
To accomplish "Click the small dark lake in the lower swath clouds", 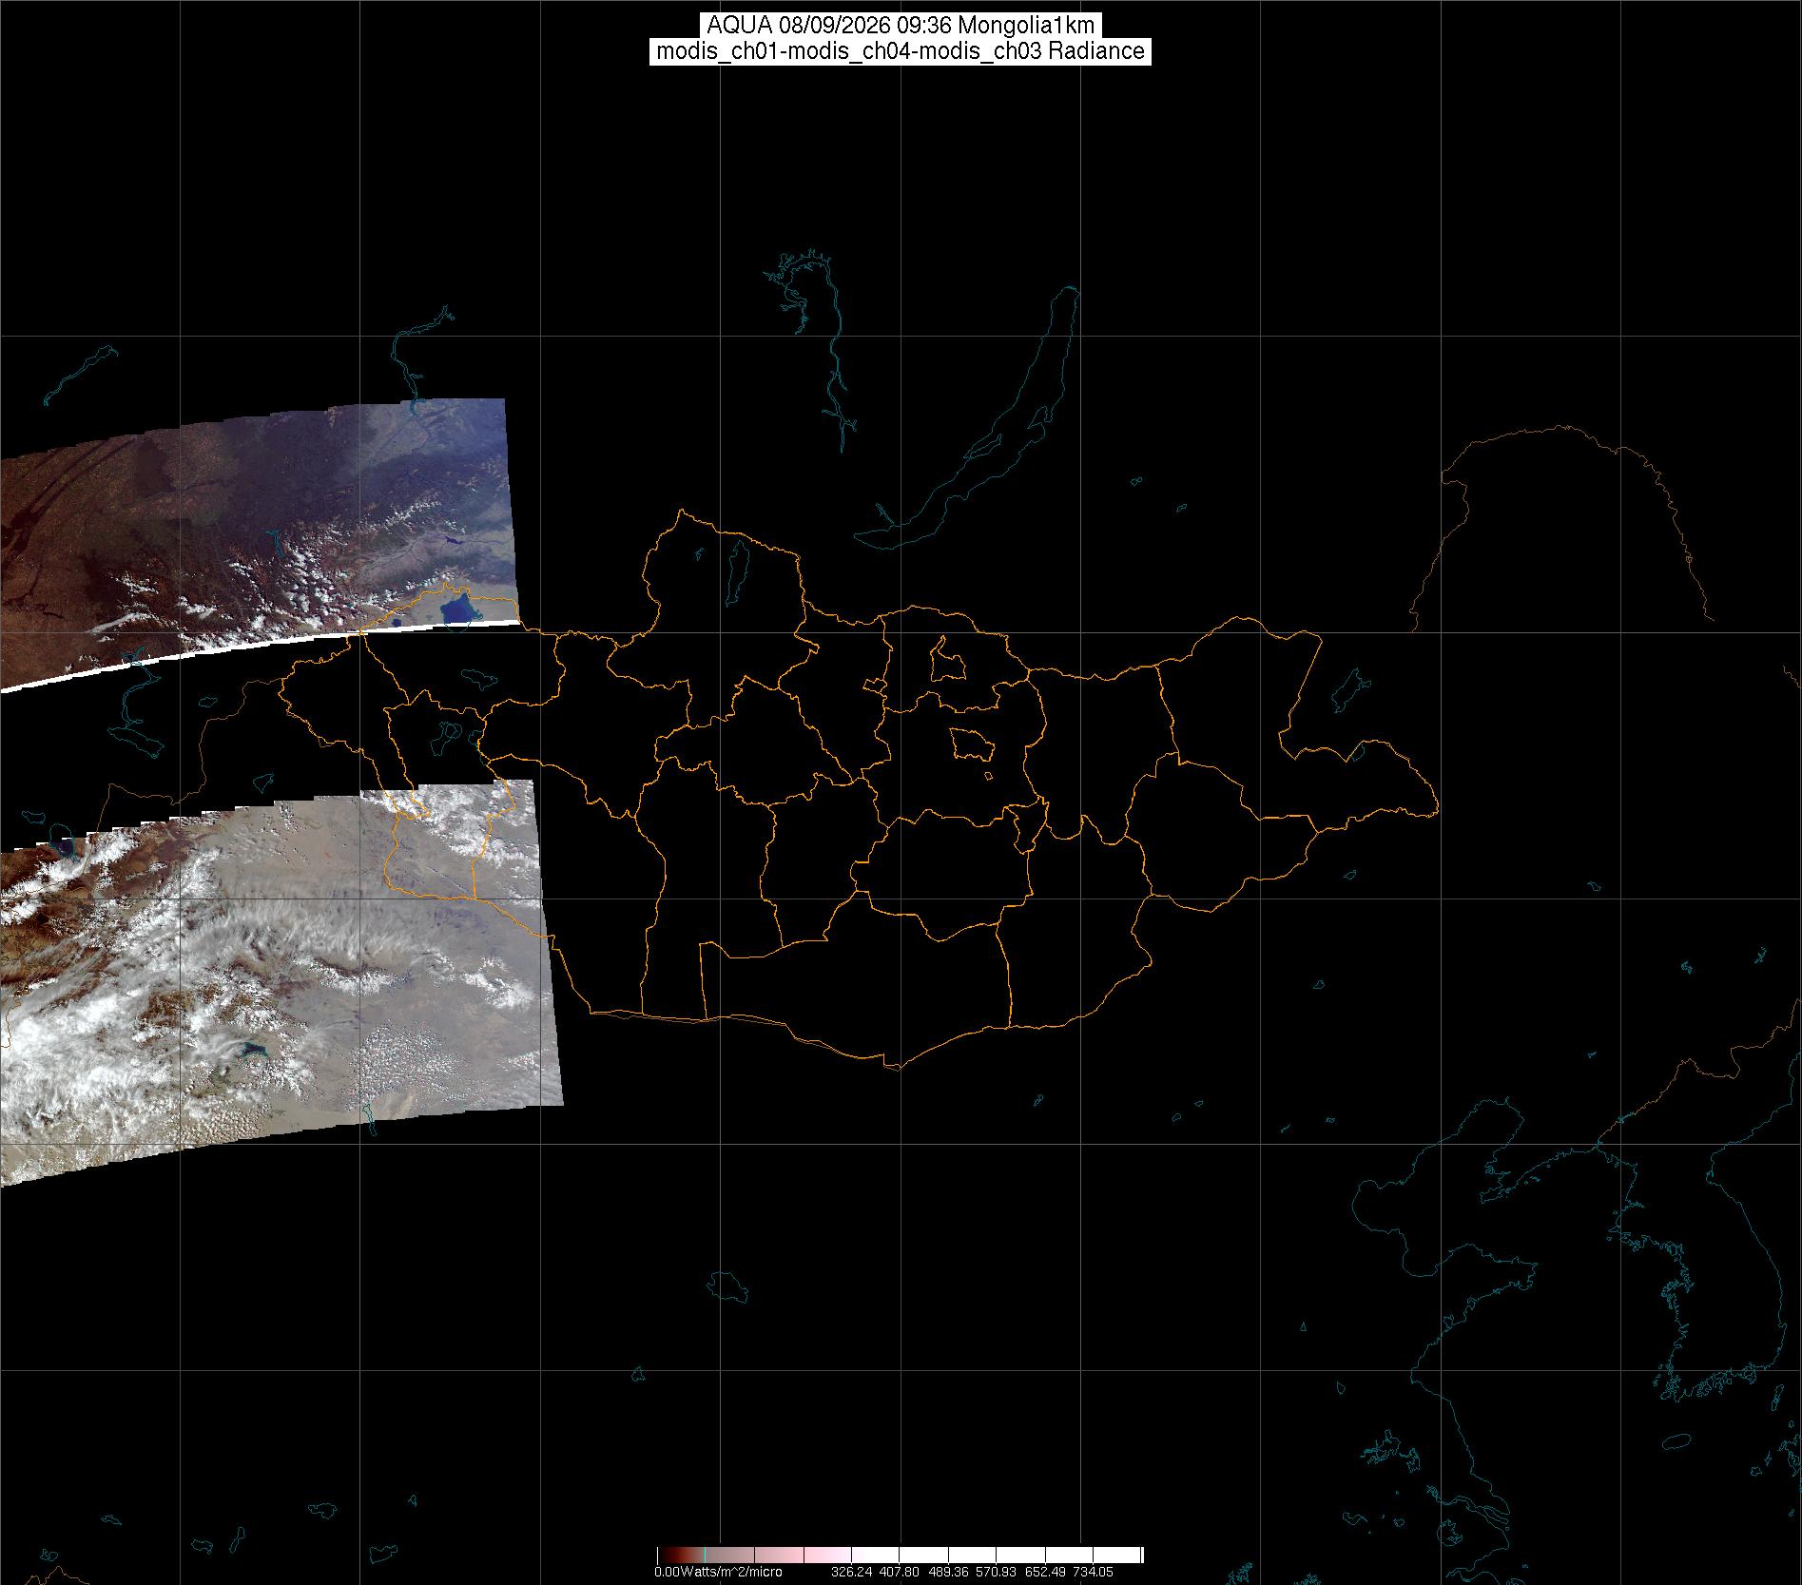I will pos(253,1050).
